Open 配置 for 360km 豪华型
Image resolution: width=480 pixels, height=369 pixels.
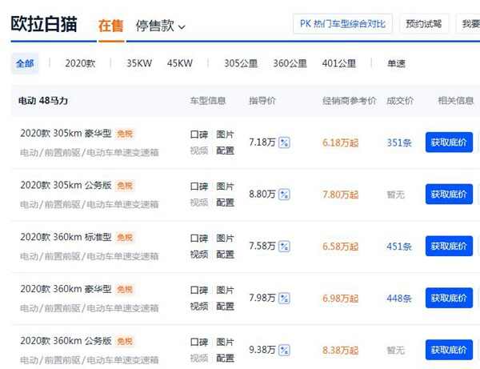(x=225, y=306)
